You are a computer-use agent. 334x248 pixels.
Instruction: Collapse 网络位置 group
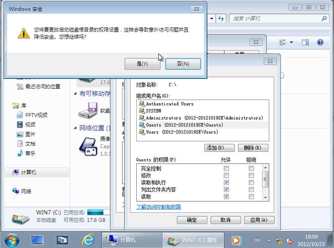76,128
